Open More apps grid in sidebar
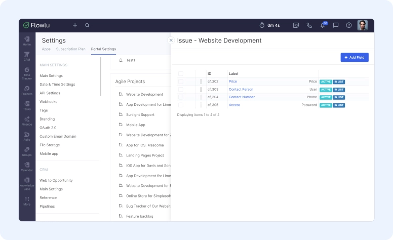 click(x=27, y=201)
